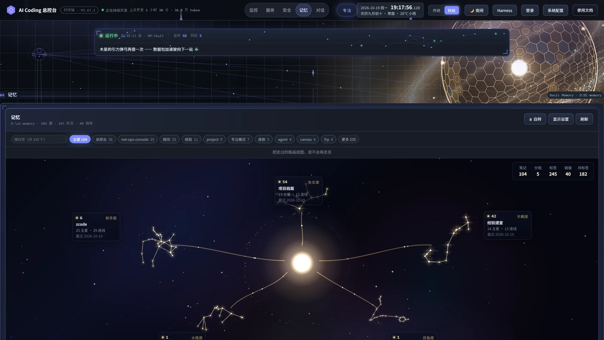
Task: Focus the 搜标签 tag search field
Action: click(39, 139)
